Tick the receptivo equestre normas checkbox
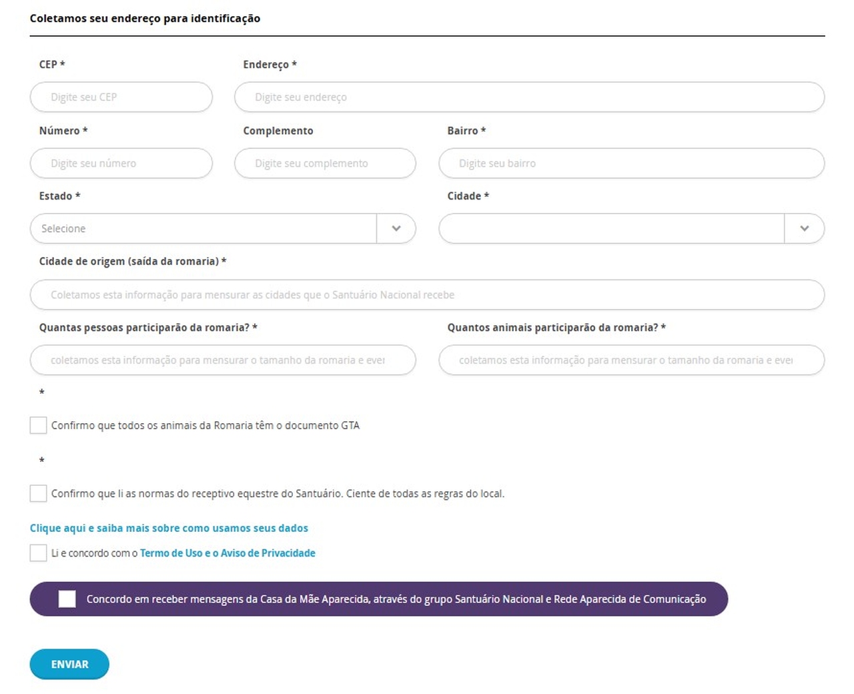This screenshot has width=854, height=694. [39, 494]
